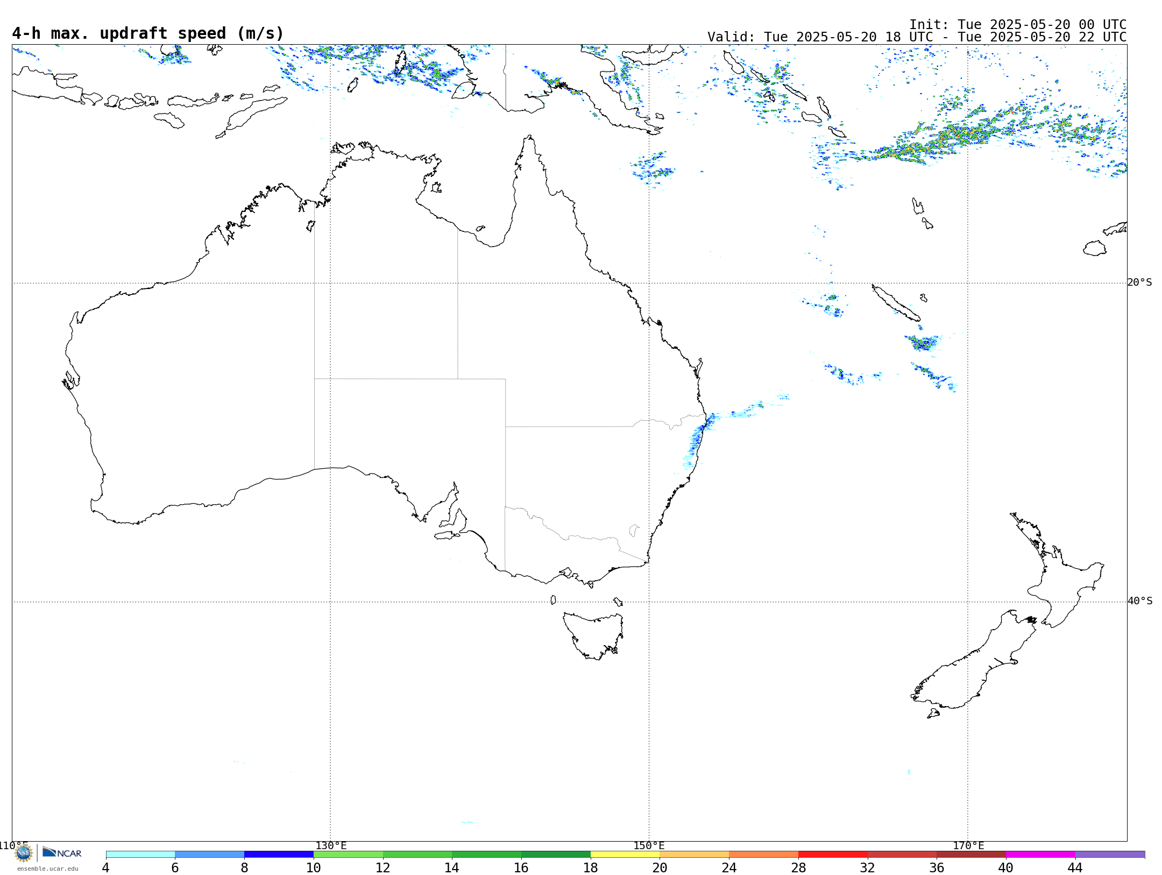
Task: Select the title '4-h max. updraft speed (m/s)'
Action: 148,33
